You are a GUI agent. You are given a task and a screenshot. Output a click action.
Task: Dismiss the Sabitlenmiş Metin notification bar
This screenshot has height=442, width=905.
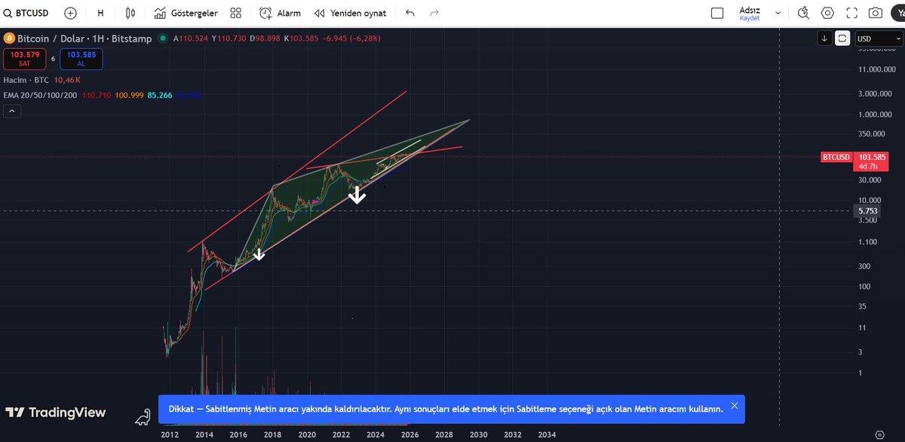click(734, 406)
